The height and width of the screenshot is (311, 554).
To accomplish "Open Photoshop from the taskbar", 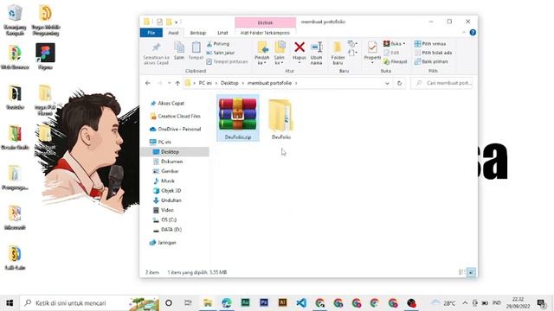I will tap(263, 303).
